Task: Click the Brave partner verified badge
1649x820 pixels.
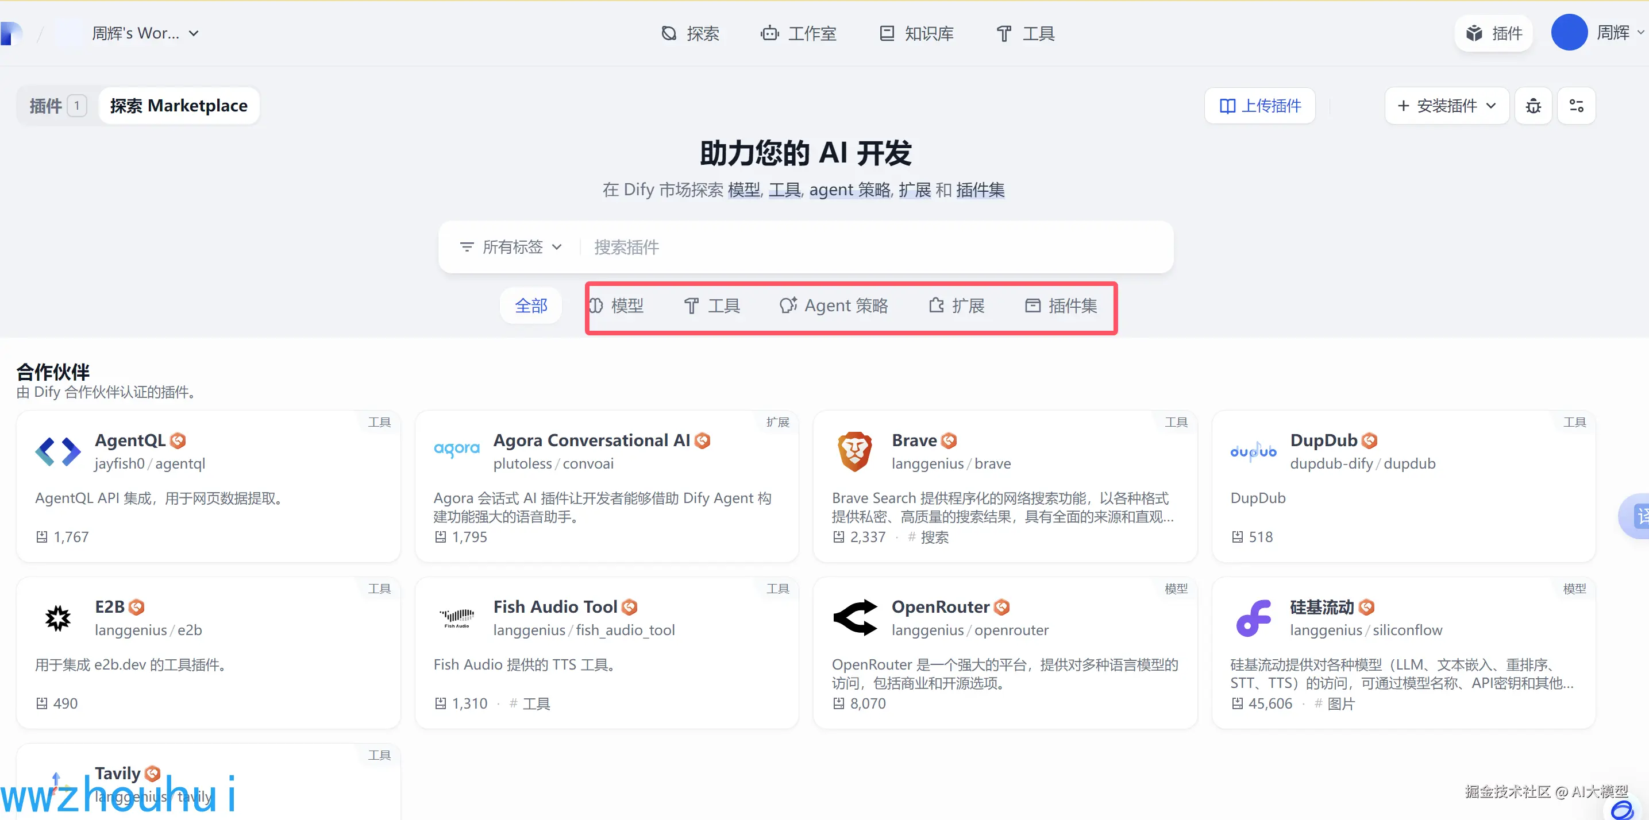Action: pyautogui.click(x=949, y=440)
